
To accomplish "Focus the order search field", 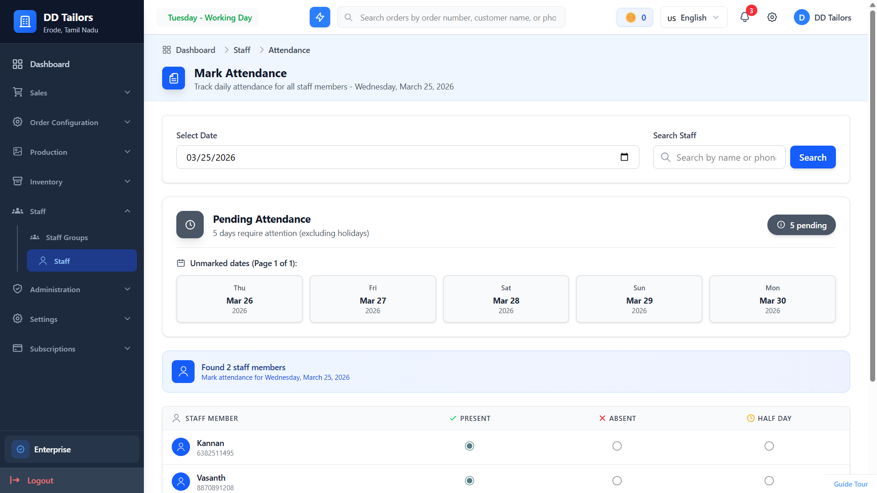I will pos(451,17).
